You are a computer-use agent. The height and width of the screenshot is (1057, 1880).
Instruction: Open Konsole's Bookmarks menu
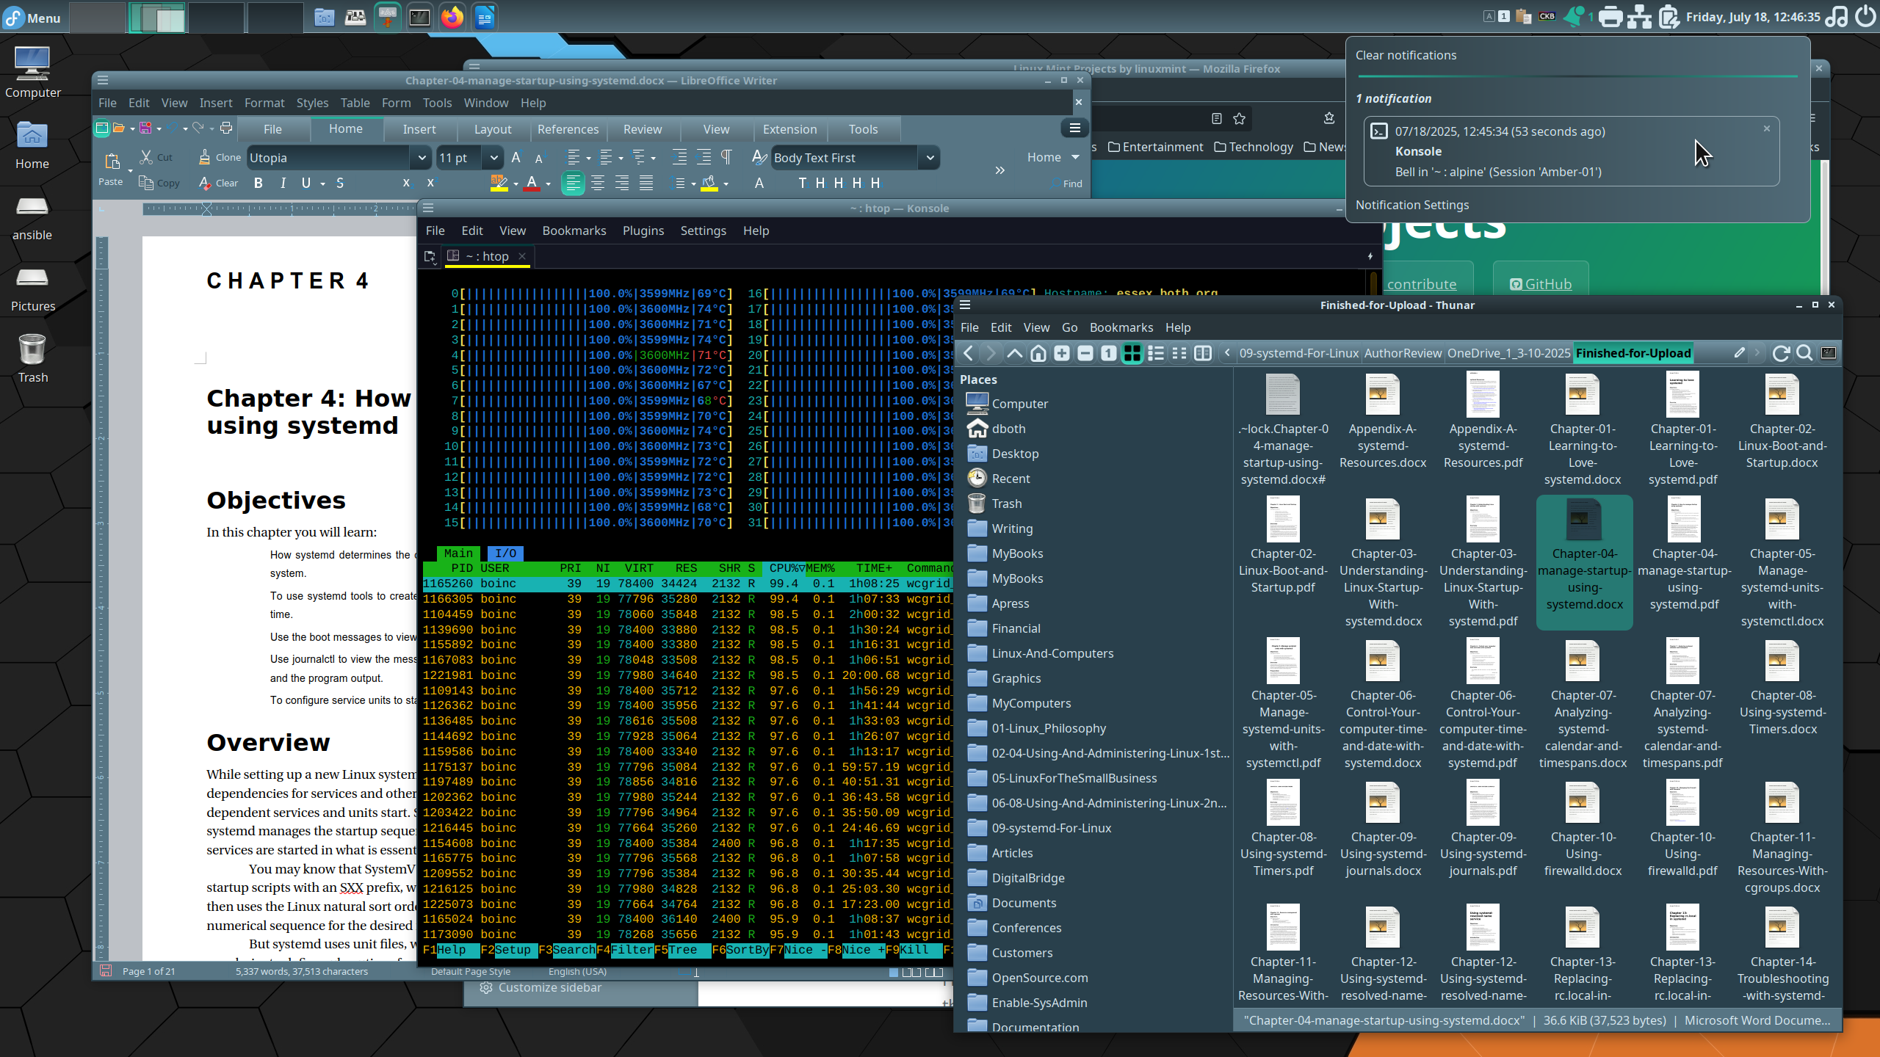(574, 230)
